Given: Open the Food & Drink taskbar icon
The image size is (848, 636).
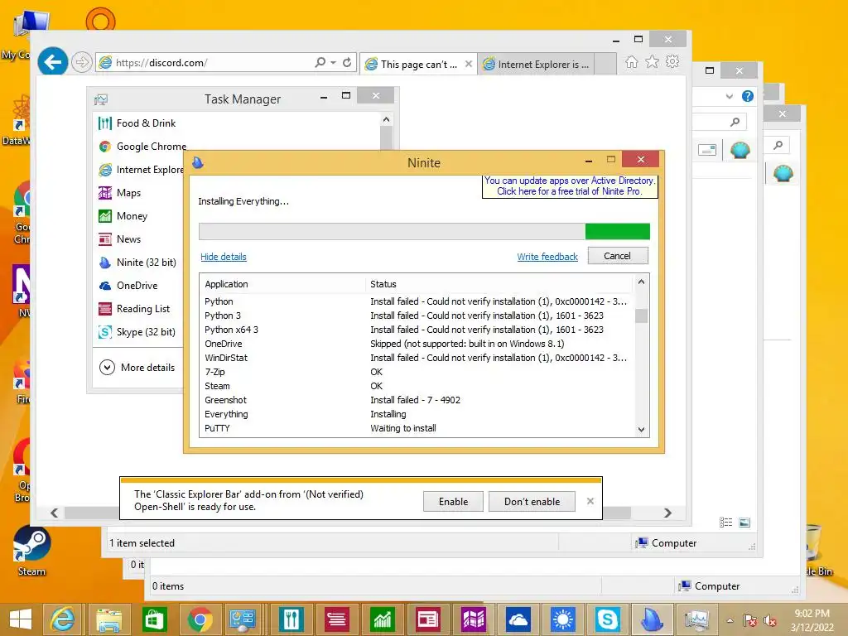Looking at the screenshot, I should click(291, 619).
